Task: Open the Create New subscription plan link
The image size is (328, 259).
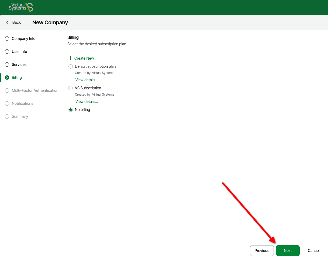Action: (85, 58)
